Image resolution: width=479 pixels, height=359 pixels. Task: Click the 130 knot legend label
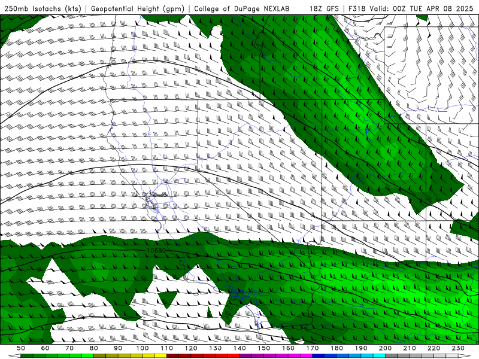215,348
